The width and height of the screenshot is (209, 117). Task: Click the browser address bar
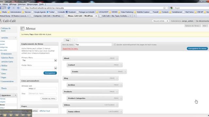[93, 8]
